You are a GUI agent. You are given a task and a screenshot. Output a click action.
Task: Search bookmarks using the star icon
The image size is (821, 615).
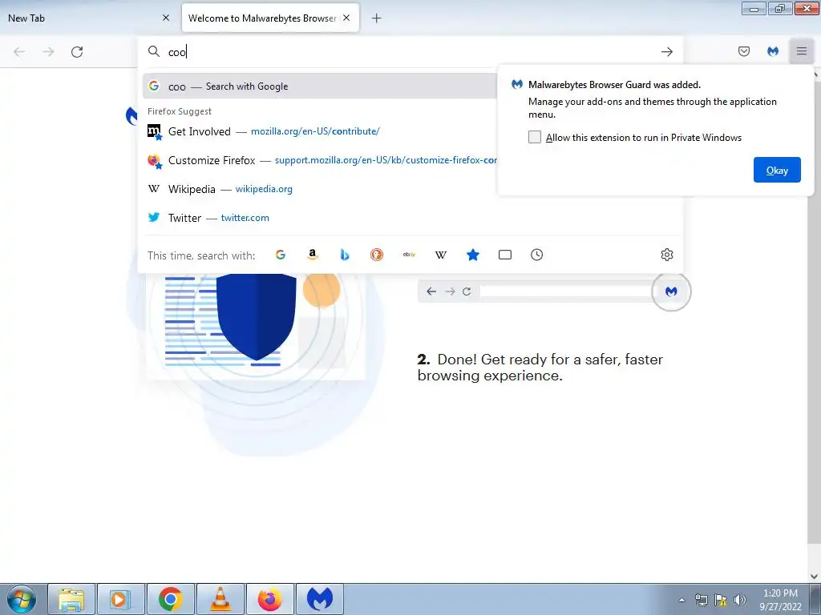473,255
